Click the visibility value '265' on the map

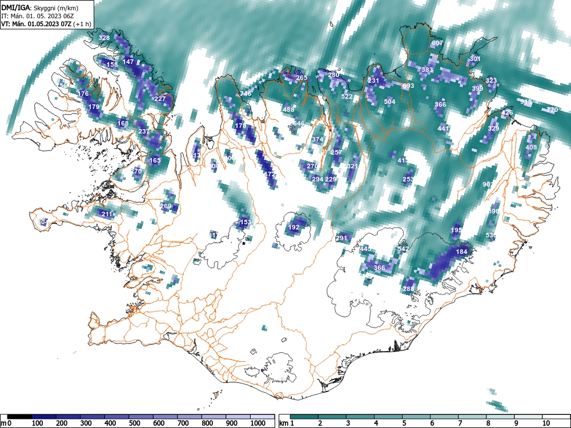click(x=301, y=78)
